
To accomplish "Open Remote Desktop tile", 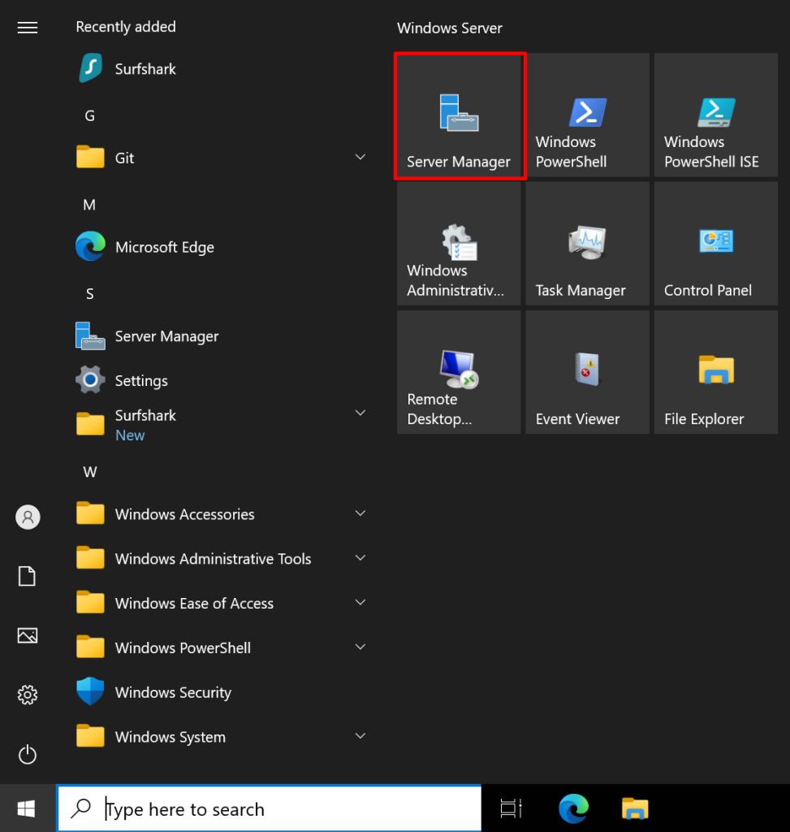I will 458,371.
